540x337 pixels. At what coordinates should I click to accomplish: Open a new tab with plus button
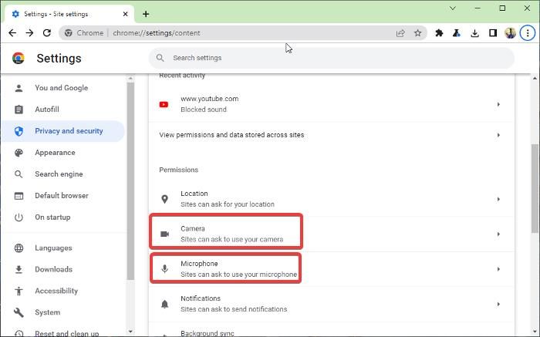pos(146,14)
